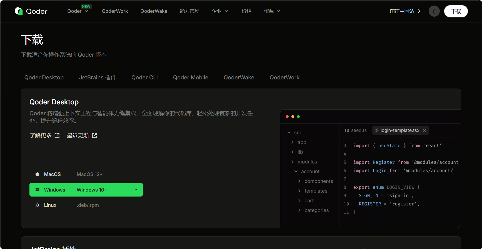Screen dimensions: 482x249
Task: Switch to QoderWake download tab
Action: [x=239, y=77]
